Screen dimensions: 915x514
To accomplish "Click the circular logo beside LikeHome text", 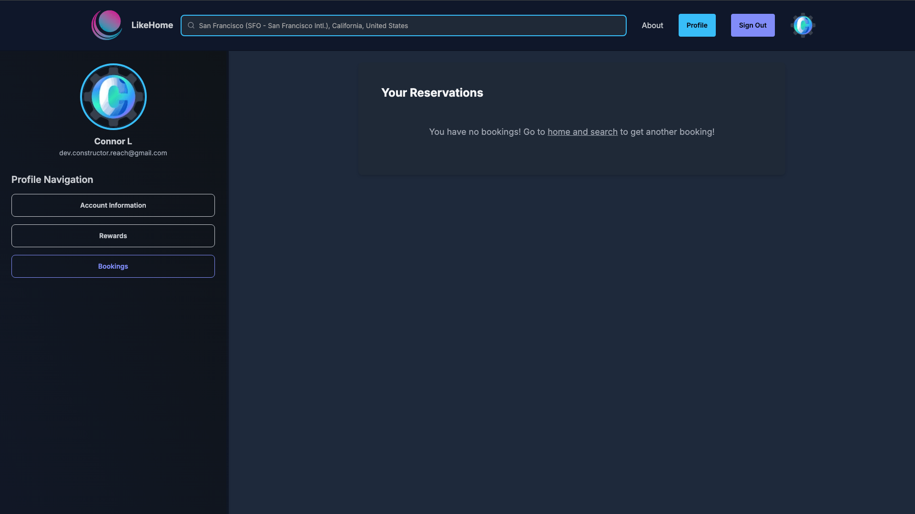I will (106, 25).
